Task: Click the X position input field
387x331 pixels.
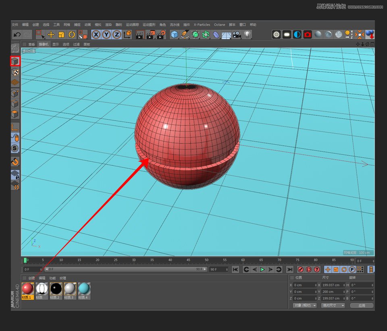Action: coord(304,285)
